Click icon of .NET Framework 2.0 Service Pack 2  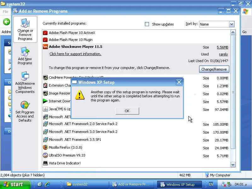45,124
